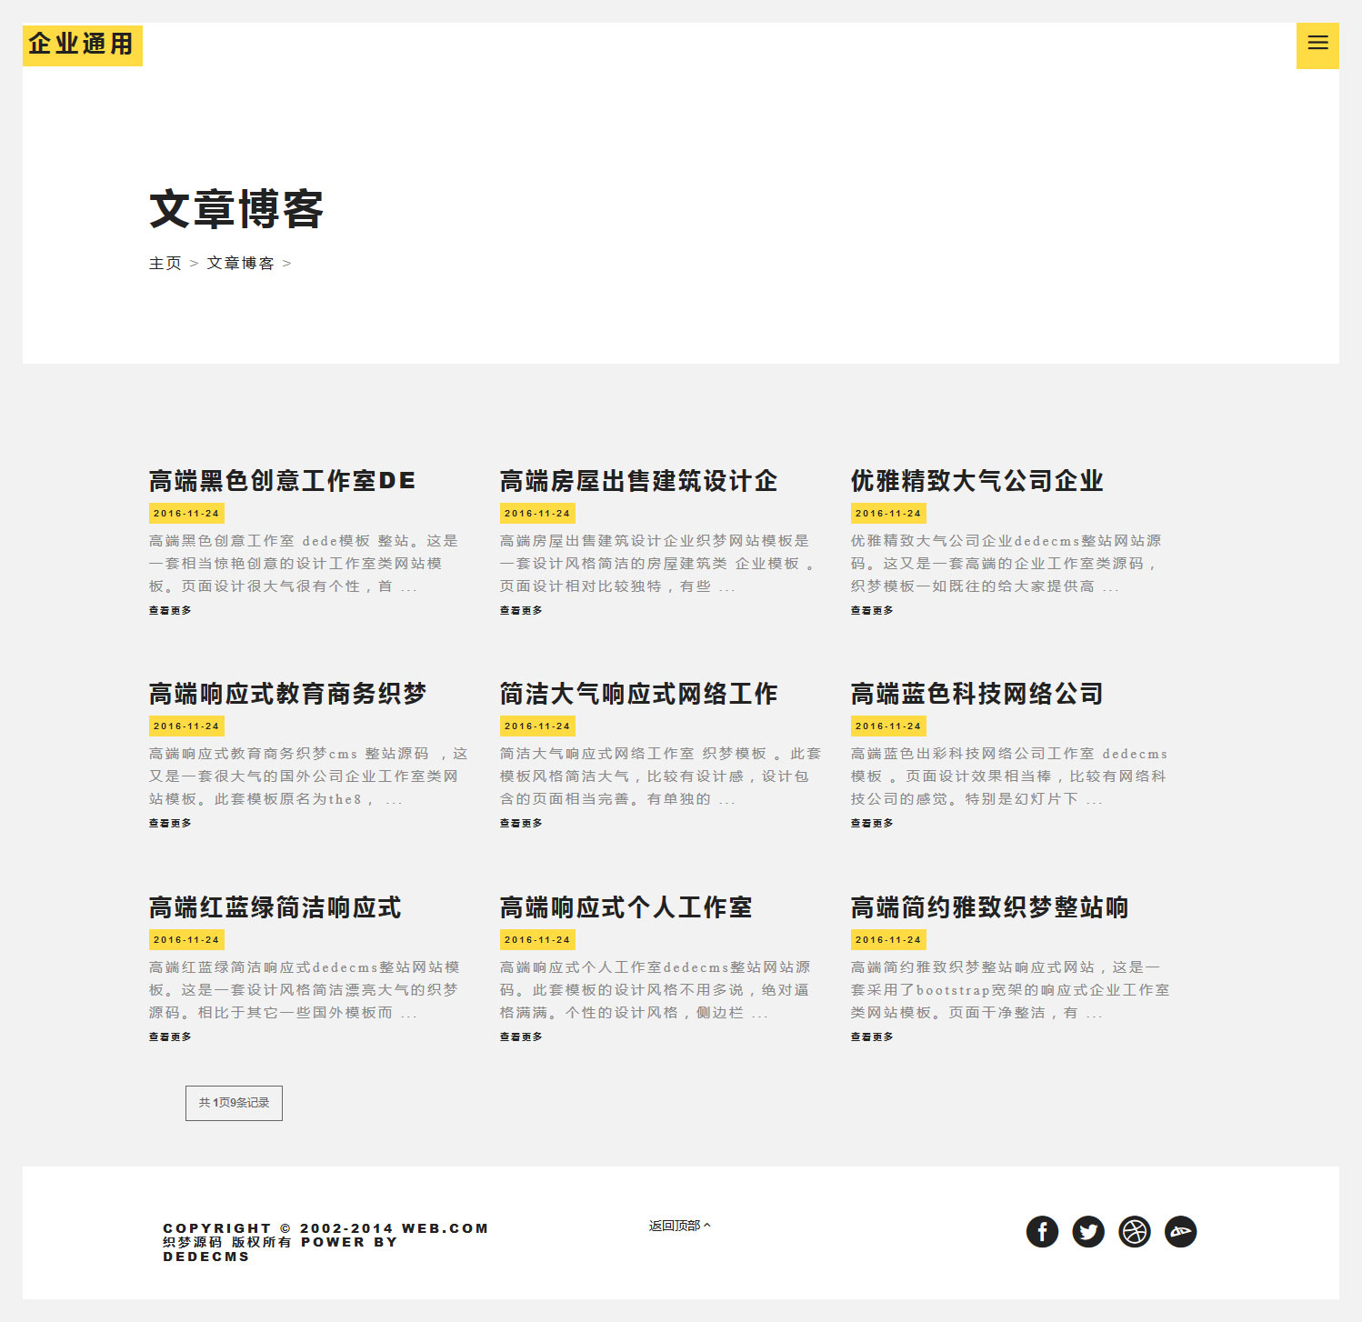Image resolution: width=1362 pixels, height=1322 pixels.
Task: Open article 高端红蓝绿简洁响应式
Action: click(275, 907)
